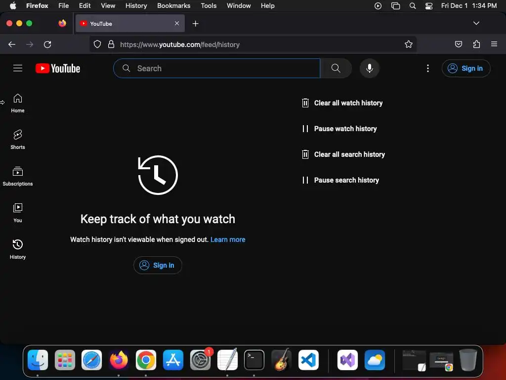Open the Bookmarks menu

173,5
